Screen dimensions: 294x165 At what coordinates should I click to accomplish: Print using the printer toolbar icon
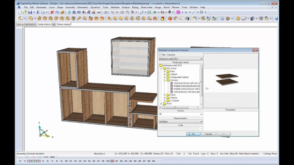pos(43,12)
